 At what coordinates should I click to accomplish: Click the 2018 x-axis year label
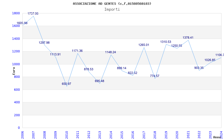[x=155, y=136]
